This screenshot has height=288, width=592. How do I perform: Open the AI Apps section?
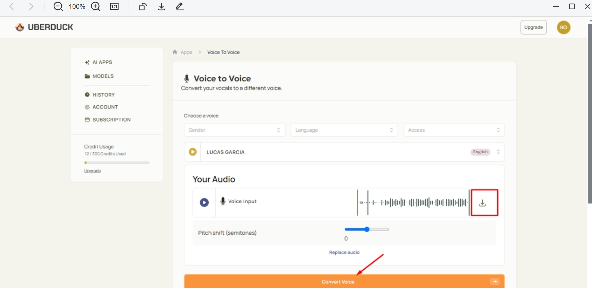click(102, 62)
